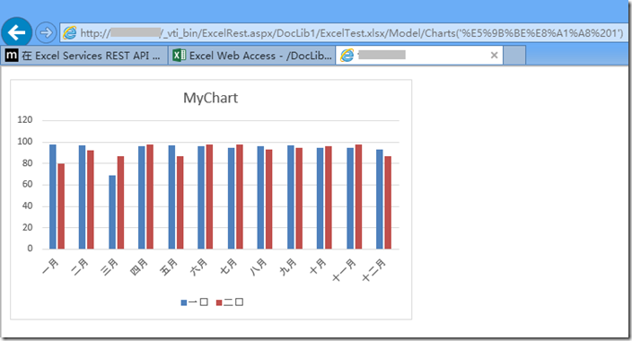Click the blue legend swatch

click(184, 302)
